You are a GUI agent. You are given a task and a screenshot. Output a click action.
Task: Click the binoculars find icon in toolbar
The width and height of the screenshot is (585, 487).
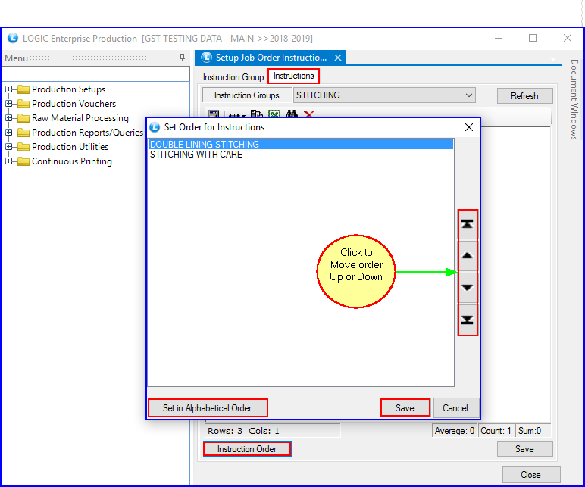pos(292,114)
